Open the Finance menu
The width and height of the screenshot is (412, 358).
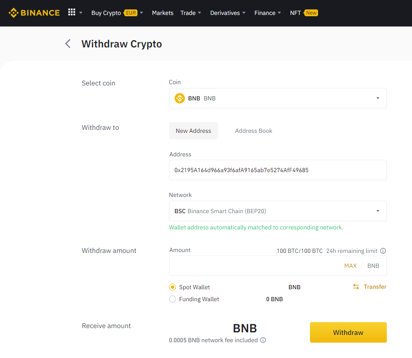coord(265,13)
